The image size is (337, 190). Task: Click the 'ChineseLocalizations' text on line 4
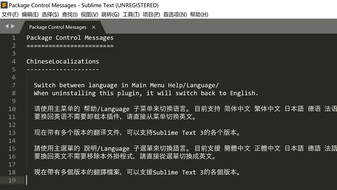point(63,61)
